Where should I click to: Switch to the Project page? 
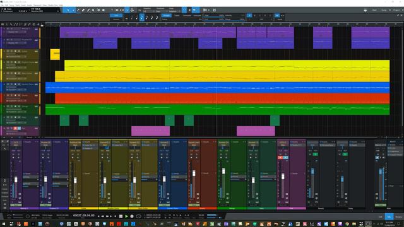coord(396,10)
